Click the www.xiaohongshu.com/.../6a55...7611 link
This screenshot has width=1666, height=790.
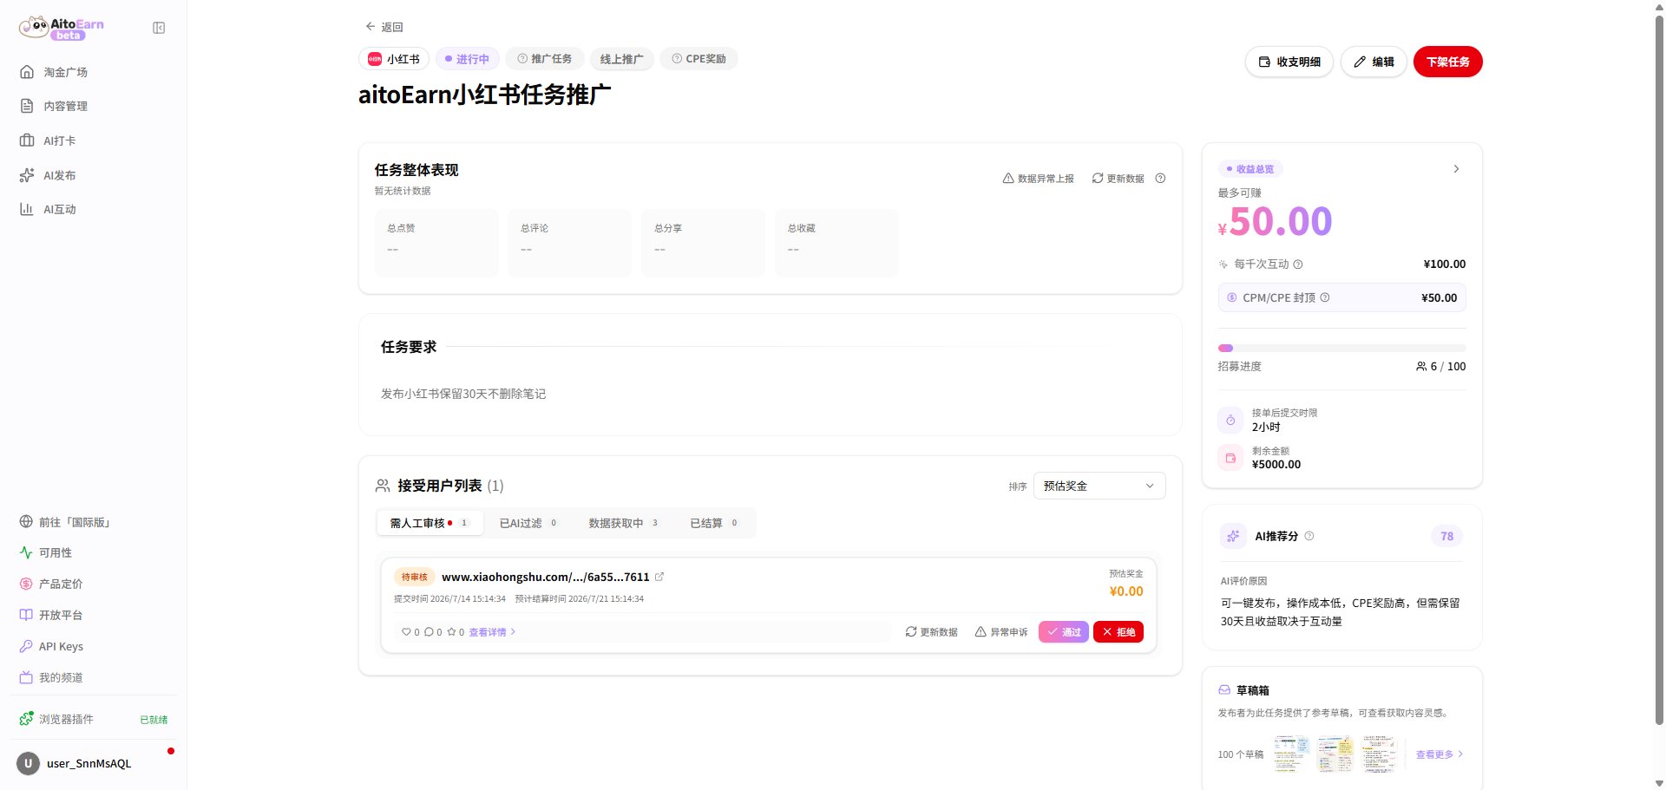(x=546, y=577)
